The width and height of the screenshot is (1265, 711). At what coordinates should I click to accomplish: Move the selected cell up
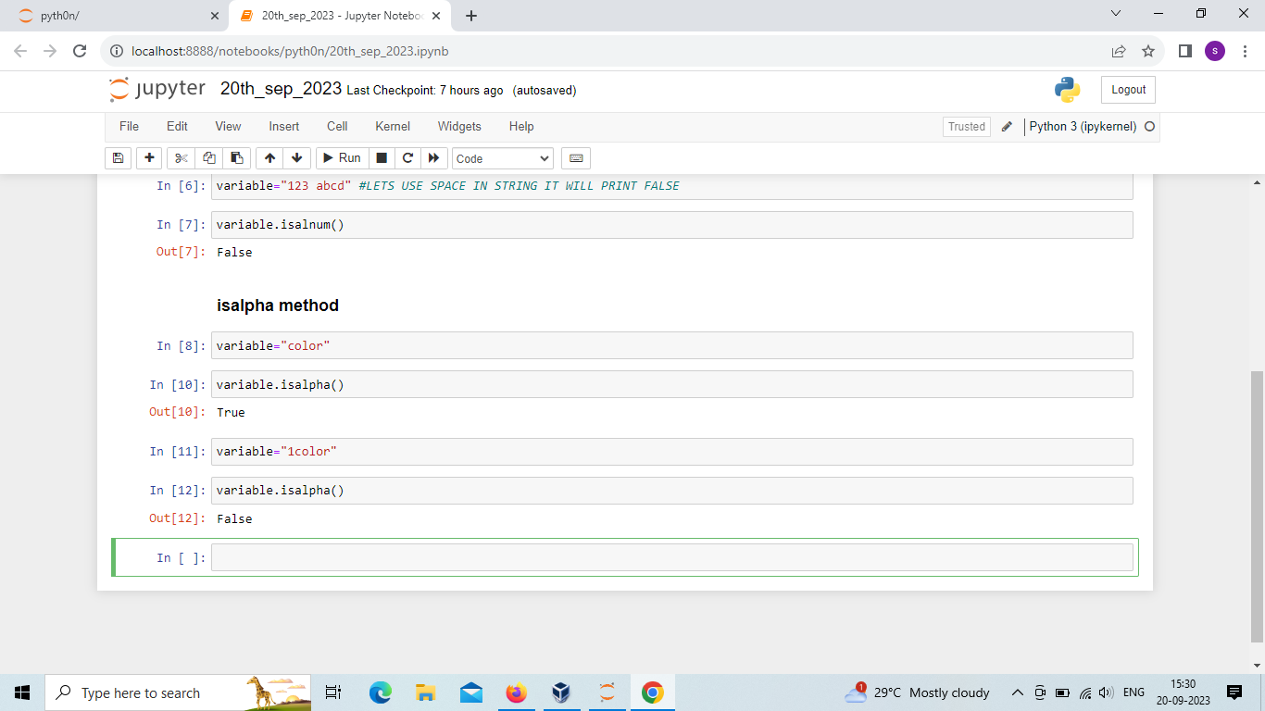tap(269, 157)
